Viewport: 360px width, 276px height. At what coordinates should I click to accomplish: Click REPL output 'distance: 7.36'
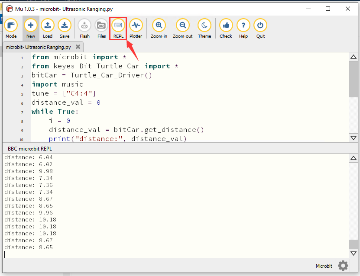[29, 185]
